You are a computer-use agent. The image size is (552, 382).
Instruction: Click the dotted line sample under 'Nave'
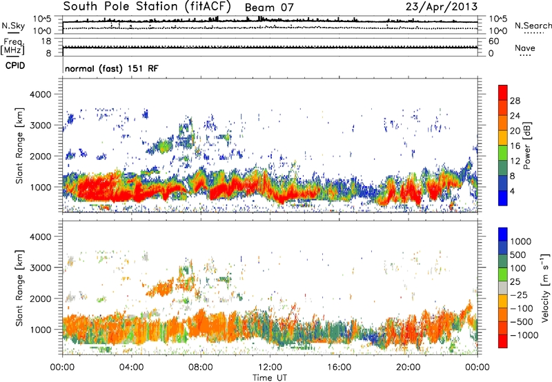(525, 55)
